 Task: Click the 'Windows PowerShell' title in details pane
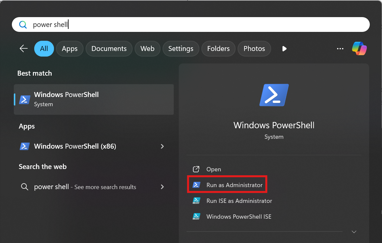[274, 125]
